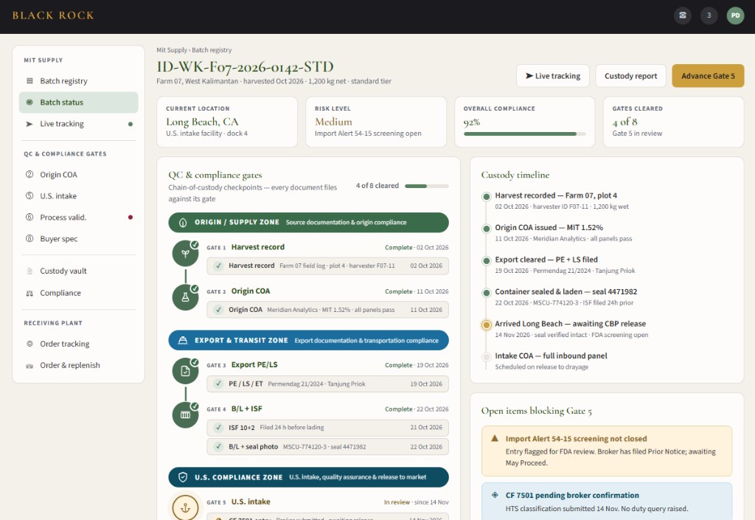The image size is (755, 520).
Task: Open U.S. intake gate title
Action: tap(251, 502)
